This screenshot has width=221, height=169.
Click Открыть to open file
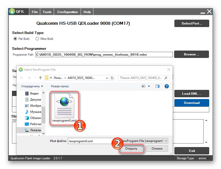coord(131,149)
